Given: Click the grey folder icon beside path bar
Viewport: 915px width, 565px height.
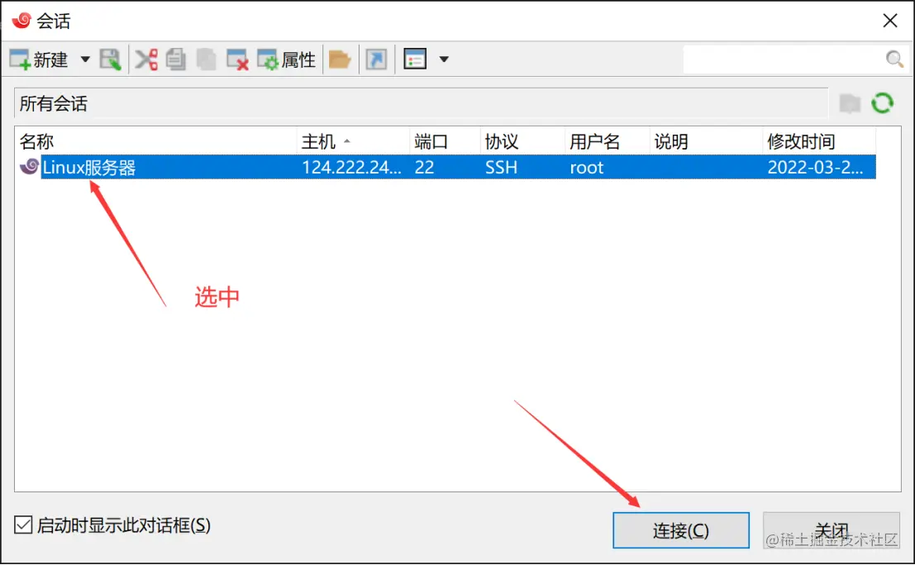Looking at the screenshot, I should click(851, 104).
